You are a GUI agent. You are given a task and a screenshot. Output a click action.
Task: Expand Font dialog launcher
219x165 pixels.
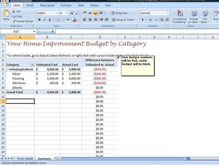pos(78,26)
